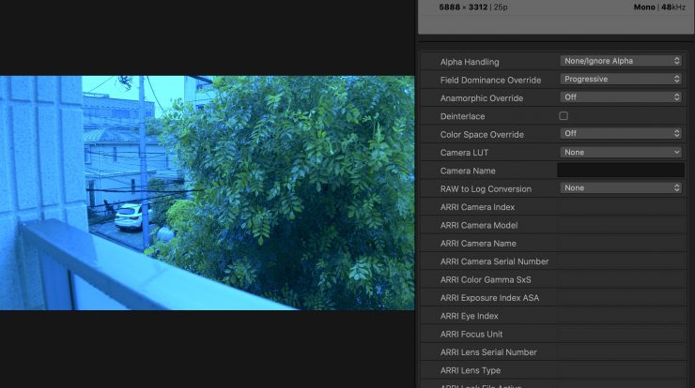The height and width of the screenshot is (388, 695).
Task: Change the Anamorphic Override setting
Action: [621, 97]
